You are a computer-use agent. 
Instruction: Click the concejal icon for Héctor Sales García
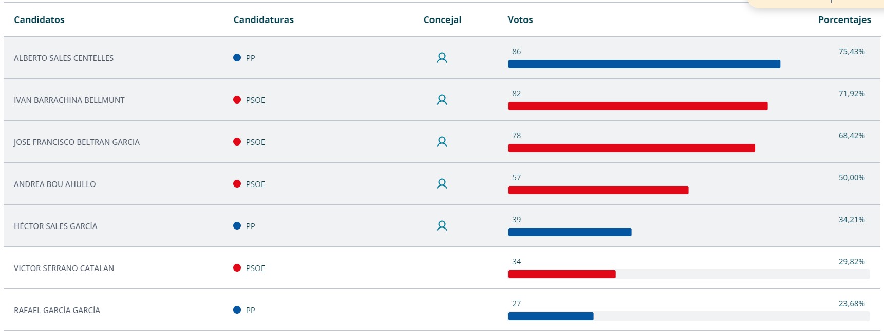coord(442,226)
